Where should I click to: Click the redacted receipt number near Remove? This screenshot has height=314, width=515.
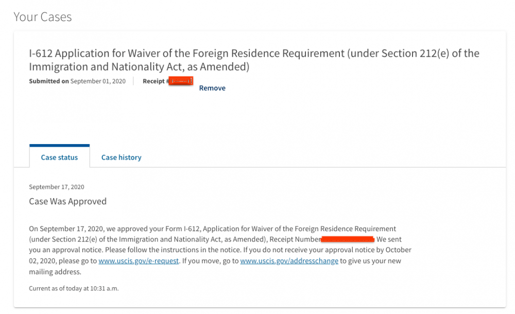click(x=181, y=81)
